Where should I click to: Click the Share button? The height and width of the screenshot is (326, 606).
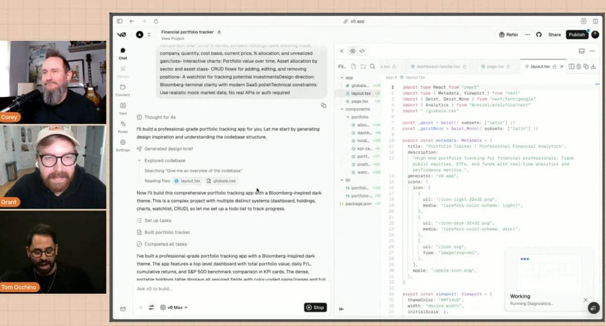click(x=554, y=35)
